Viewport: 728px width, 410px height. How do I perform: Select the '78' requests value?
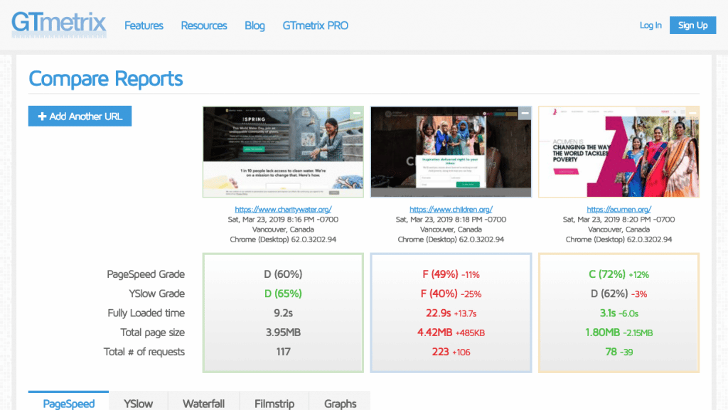tap(611, 352)
